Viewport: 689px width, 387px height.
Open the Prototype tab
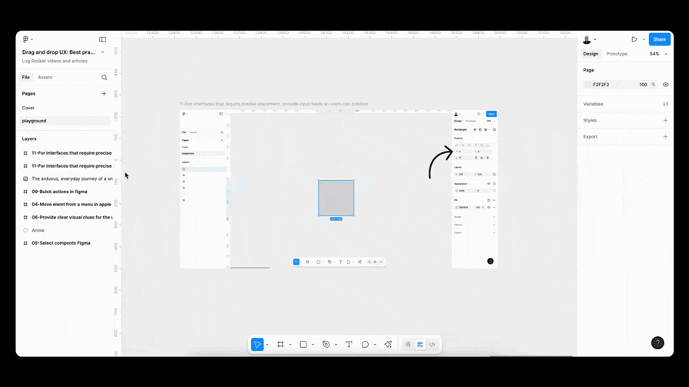pos(617,54)
